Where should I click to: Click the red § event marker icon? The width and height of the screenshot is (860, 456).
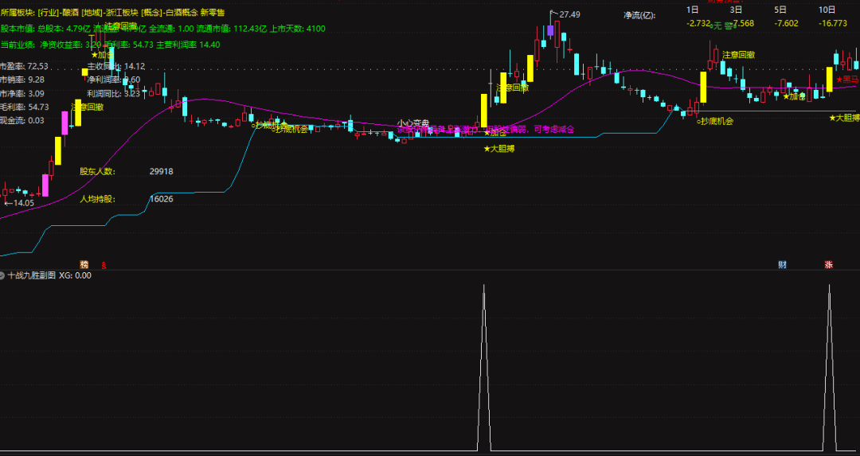tap(103, 263)
